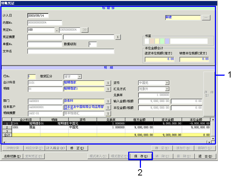Screen dimensions: 232x178
Task: Open the 明细摘要 lookup button
Action: click(x=108, y=114)
